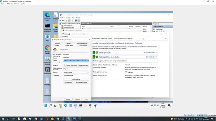
Task: Open Ver menu in firewall console
Action: coord(73,18)
